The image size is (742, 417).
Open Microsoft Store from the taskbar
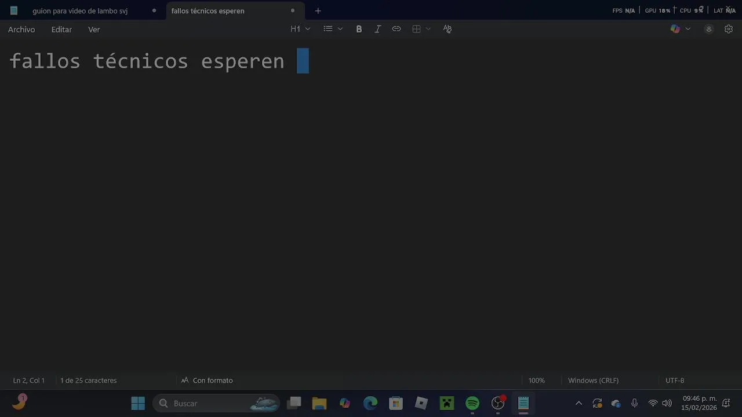[396, 403]
